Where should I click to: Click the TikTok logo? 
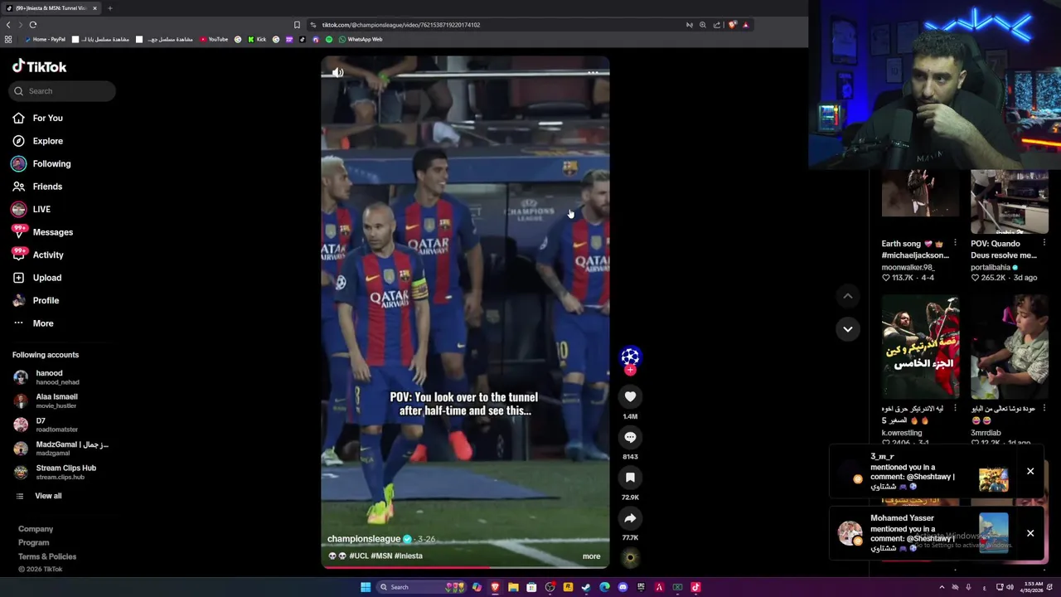pos(39,66)
